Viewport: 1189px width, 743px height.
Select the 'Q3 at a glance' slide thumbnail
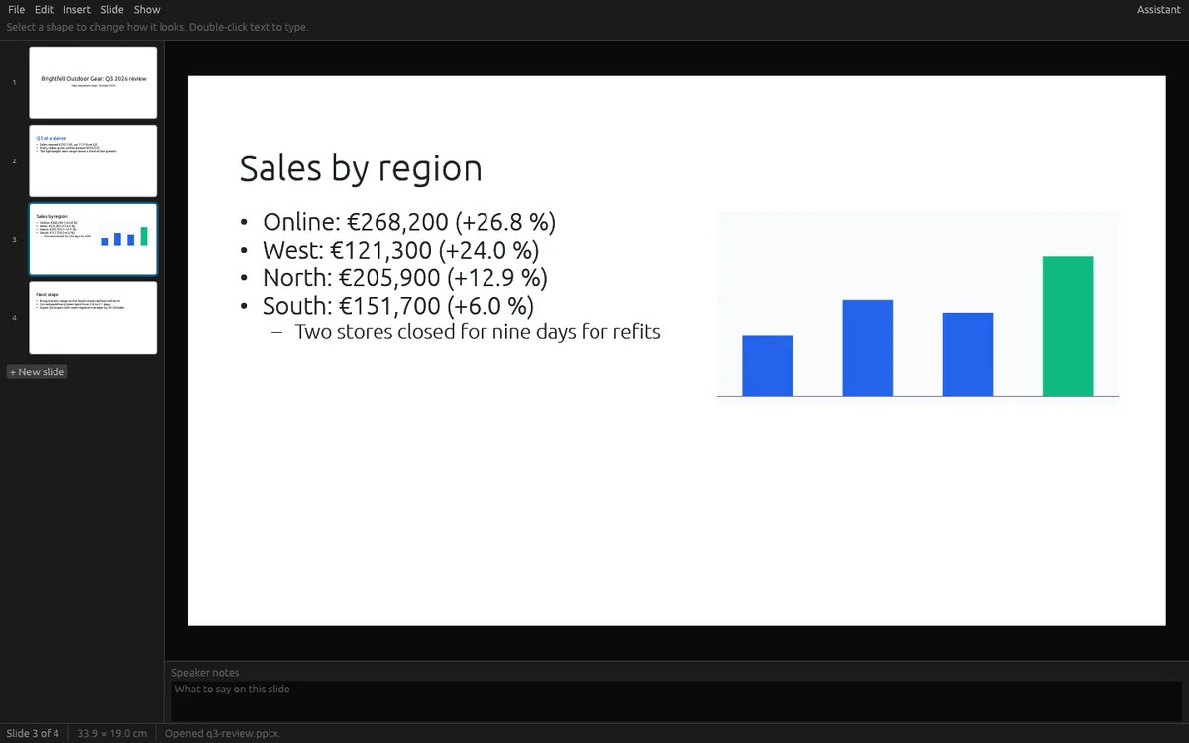(93, 160)
